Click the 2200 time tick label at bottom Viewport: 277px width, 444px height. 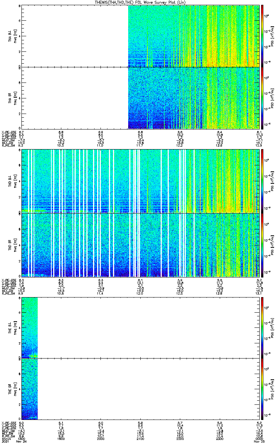pyautogui.click(x=179, y=438)
